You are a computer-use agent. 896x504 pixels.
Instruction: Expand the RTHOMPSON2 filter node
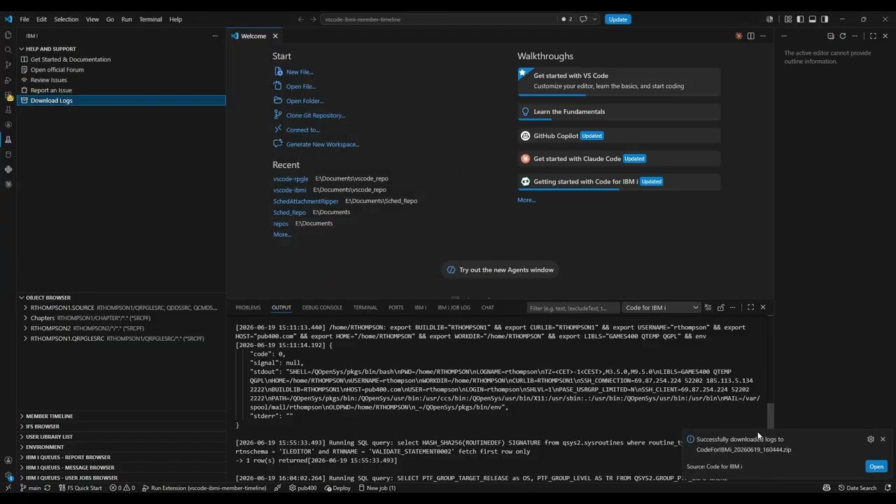pyautogui.click(x=25, y=328)
